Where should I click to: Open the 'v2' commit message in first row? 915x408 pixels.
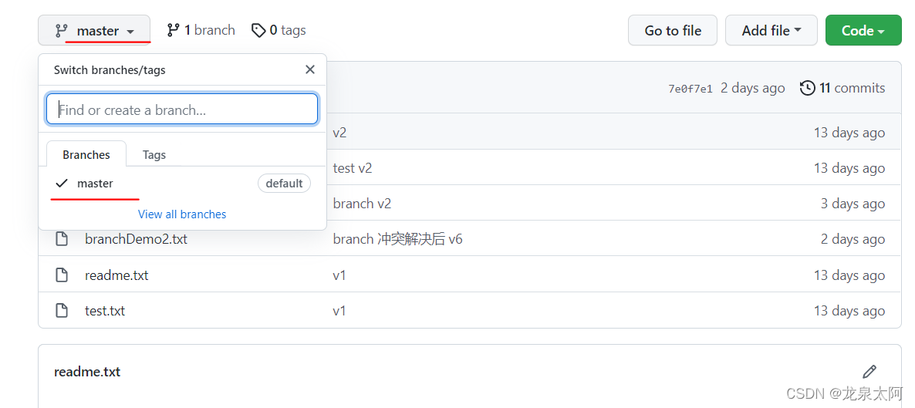(339, 133)
